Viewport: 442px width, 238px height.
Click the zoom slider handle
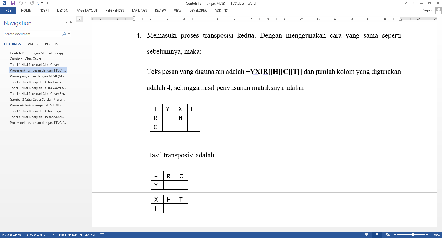[413, 235]
